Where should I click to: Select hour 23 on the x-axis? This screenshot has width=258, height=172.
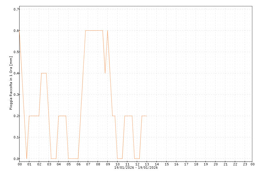coord(245,164)
